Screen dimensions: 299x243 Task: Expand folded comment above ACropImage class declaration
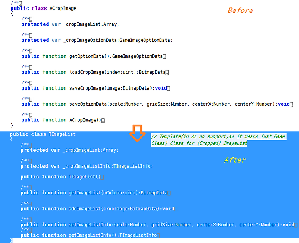tap(20, 3)
